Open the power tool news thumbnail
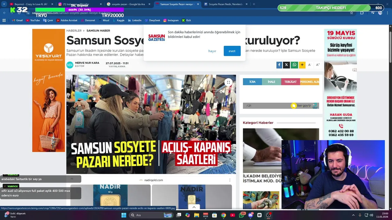Viewport: 392px width, 220px height. tap(261, 200)
